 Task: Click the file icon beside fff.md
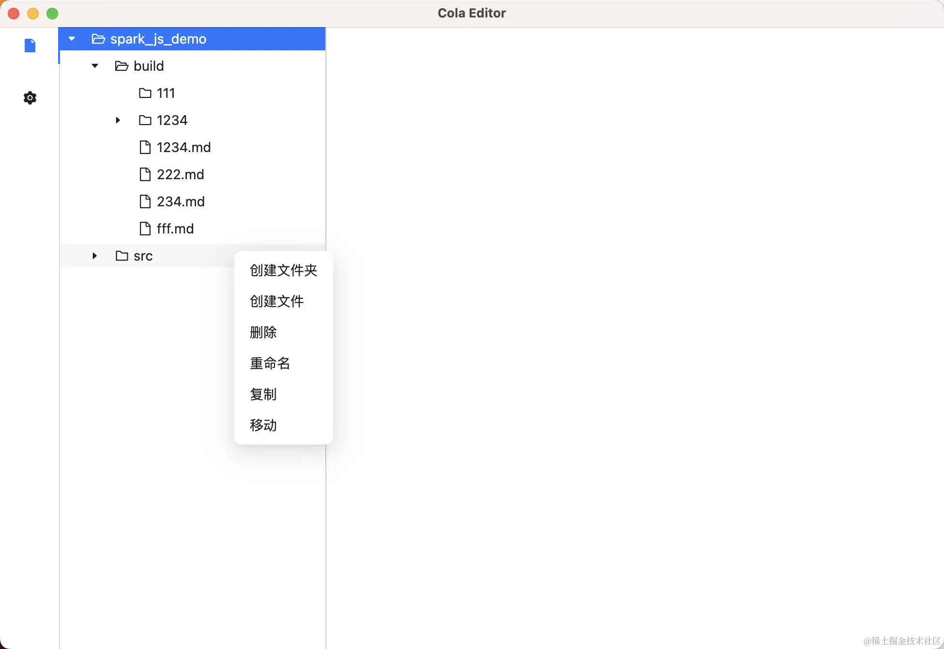(x=145, y=229)
